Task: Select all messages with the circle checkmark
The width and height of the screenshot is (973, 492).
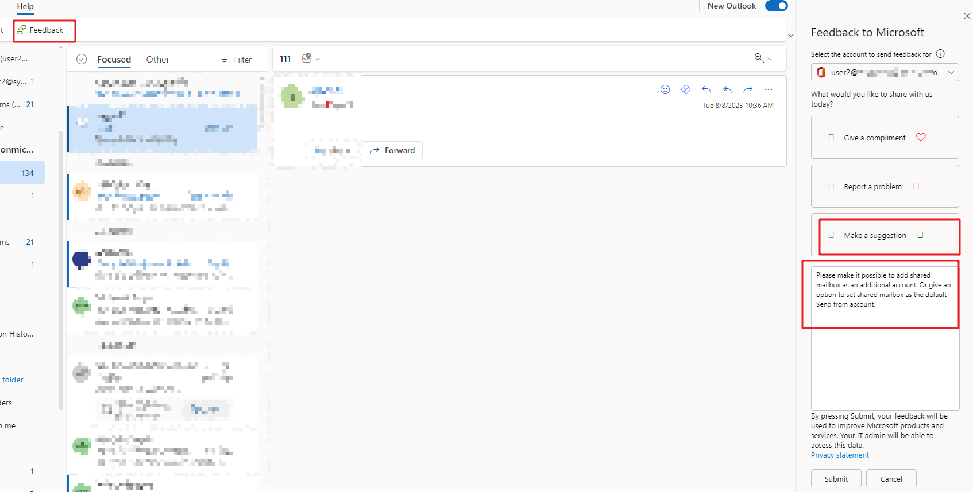Action: [82, 59]
